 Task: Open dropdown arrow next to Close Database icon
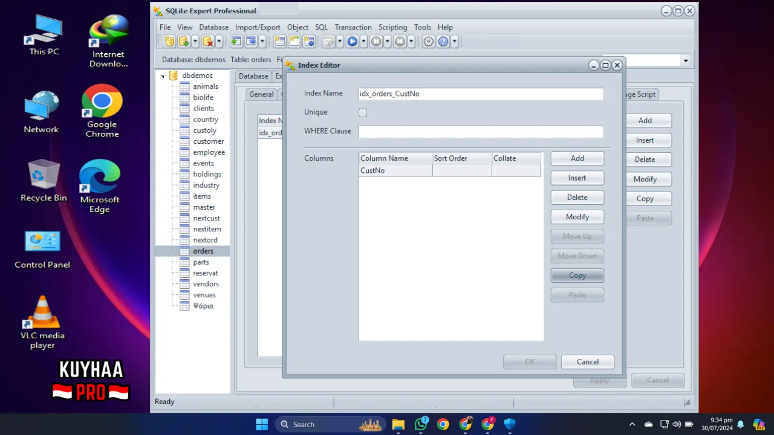pos(219,42)
